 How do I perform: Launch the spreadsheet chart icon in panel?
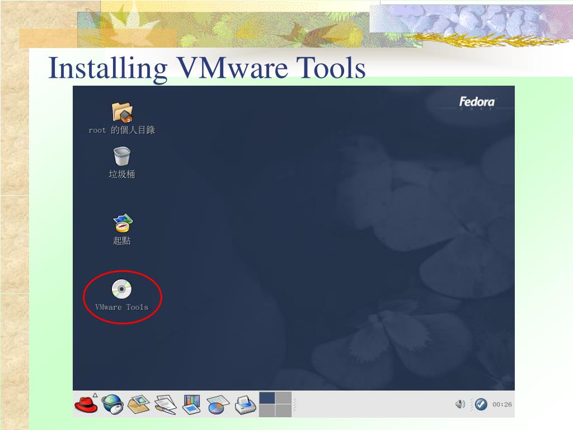(x=218, y=405)
